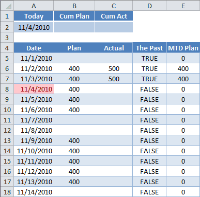Select date cell 11/5/2010
Viewport: 200px width, 197px height.
pos(34,99)
